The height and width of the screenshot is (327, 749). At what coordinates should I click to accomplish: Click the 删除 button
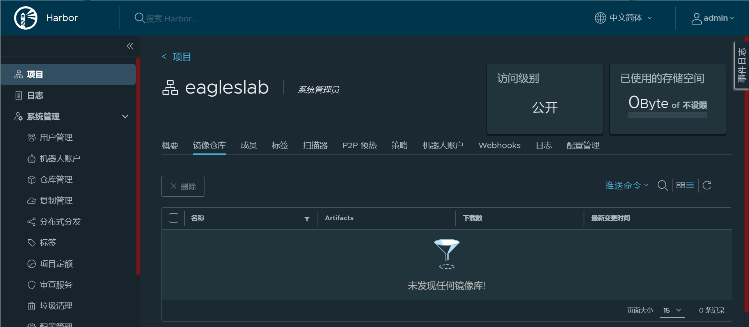(x=183, y=186)
